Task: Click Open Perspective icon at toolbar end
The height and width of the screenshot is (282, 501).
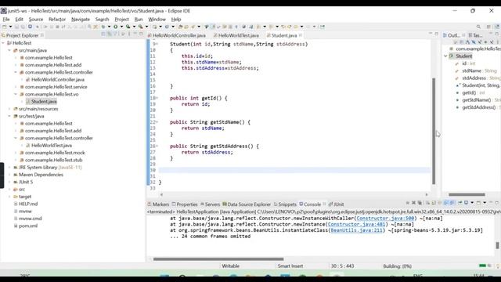Action: click(488, 27)
